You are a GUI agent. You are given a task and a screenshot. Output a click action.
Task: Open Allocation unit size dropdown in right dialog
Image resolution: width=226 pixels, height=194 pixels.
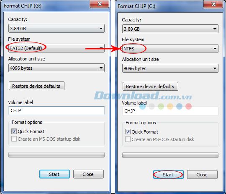point(170,68)
